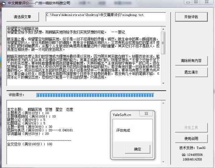Click the article title 仰望星空与脚踏实地
The image size is (215, 168).
23,29
